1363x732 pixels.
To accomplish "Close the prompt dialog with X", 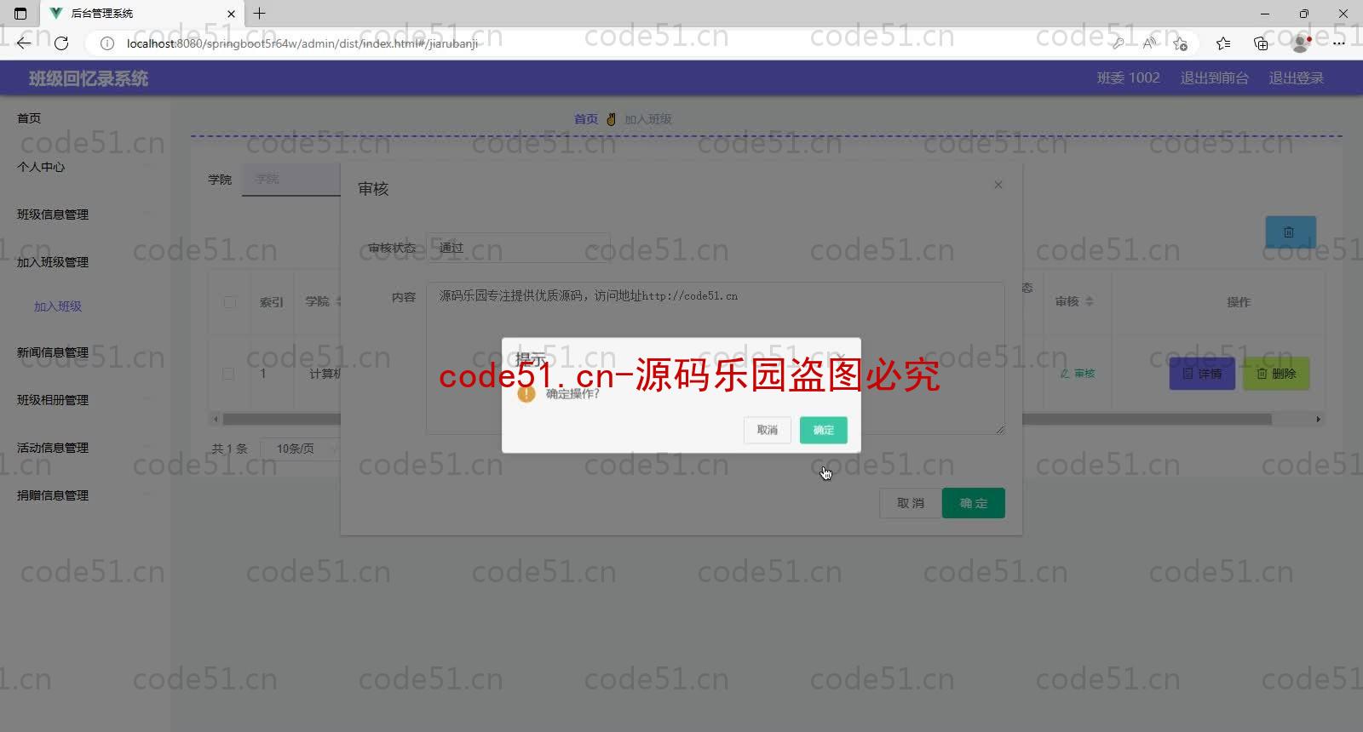I will click(841, 357).
